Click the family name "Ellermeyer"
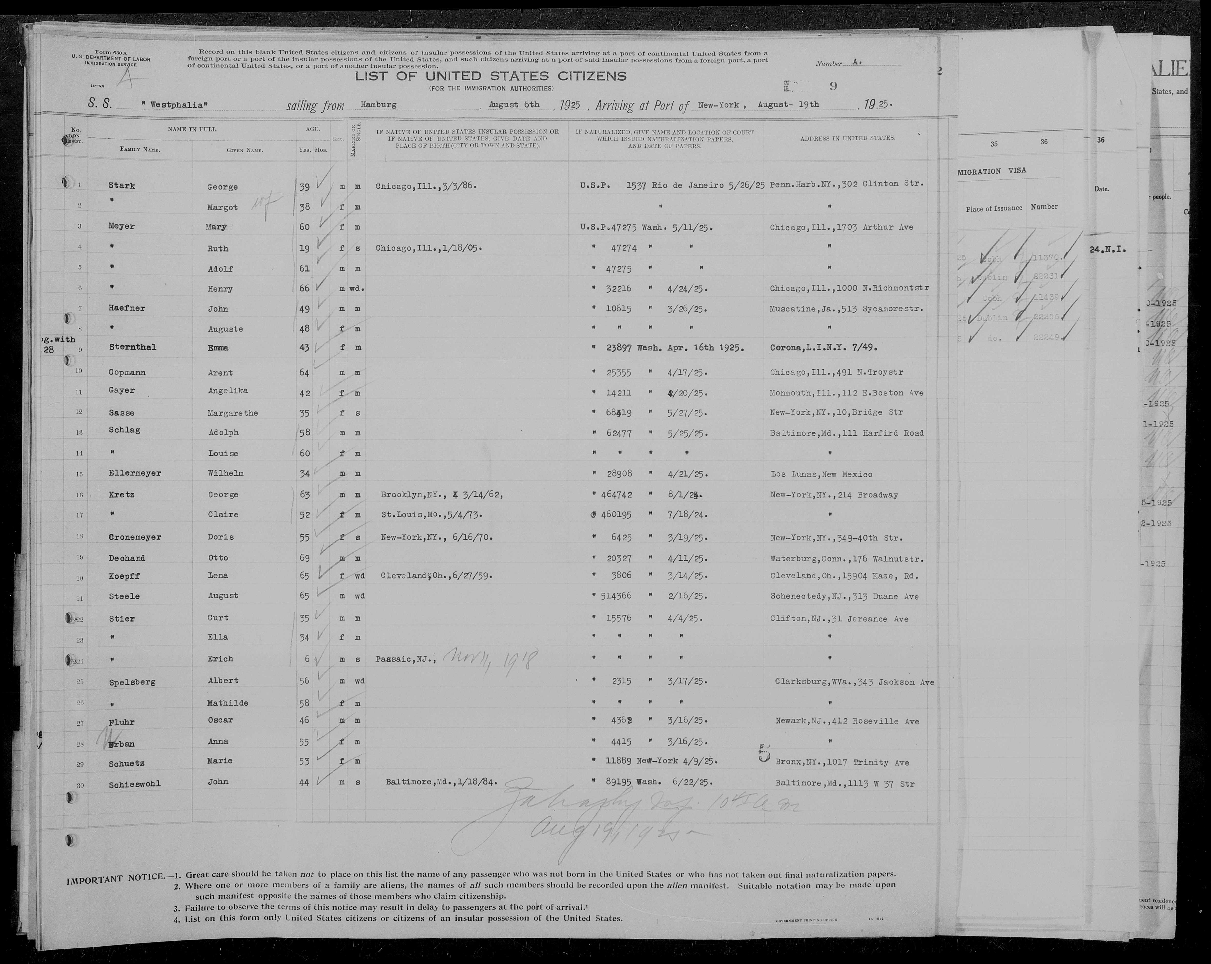The width and height of the screenshot is (1211, 964). tap(135, 473)
